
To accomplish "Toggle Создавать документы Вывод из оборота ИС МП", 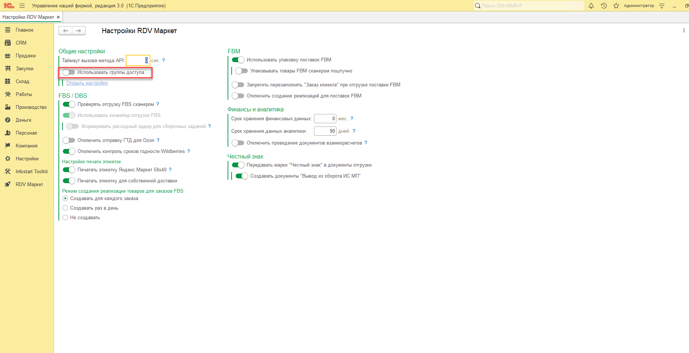I will 242,176.
